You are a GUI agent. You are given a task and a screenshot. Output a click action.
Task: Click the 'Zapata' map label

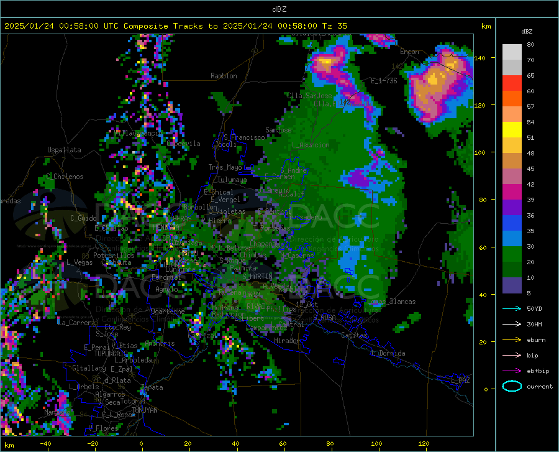coord(152,387)
